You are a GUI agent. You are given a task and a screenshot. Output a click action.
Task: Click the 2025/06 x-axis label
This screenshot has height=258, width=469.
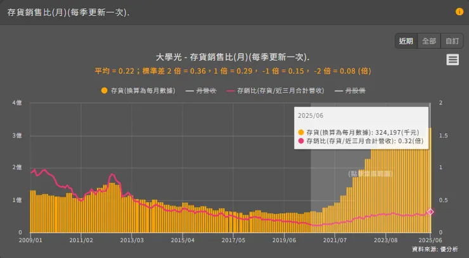[430, 240]
